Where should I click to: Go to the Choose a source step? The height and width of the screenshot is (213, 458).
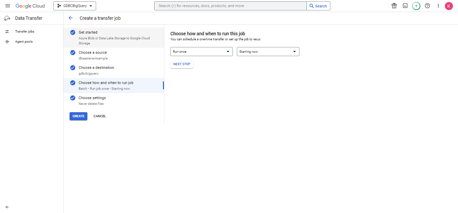pyautogui.click(x=93, y=53)
